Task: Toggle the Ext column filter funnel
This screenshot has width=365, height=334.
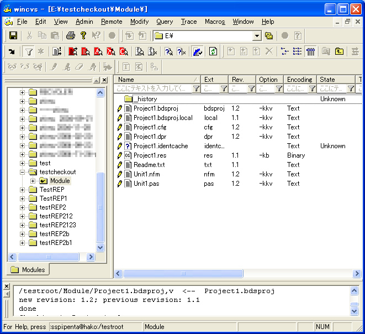Action: click(224, 88)
